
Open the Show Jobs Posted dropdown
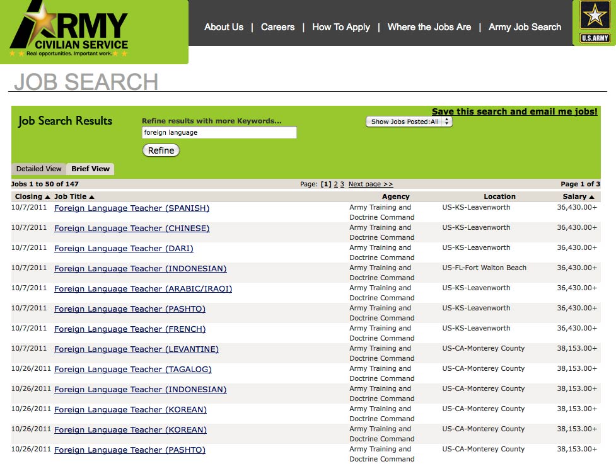click(x=409, y=122)
